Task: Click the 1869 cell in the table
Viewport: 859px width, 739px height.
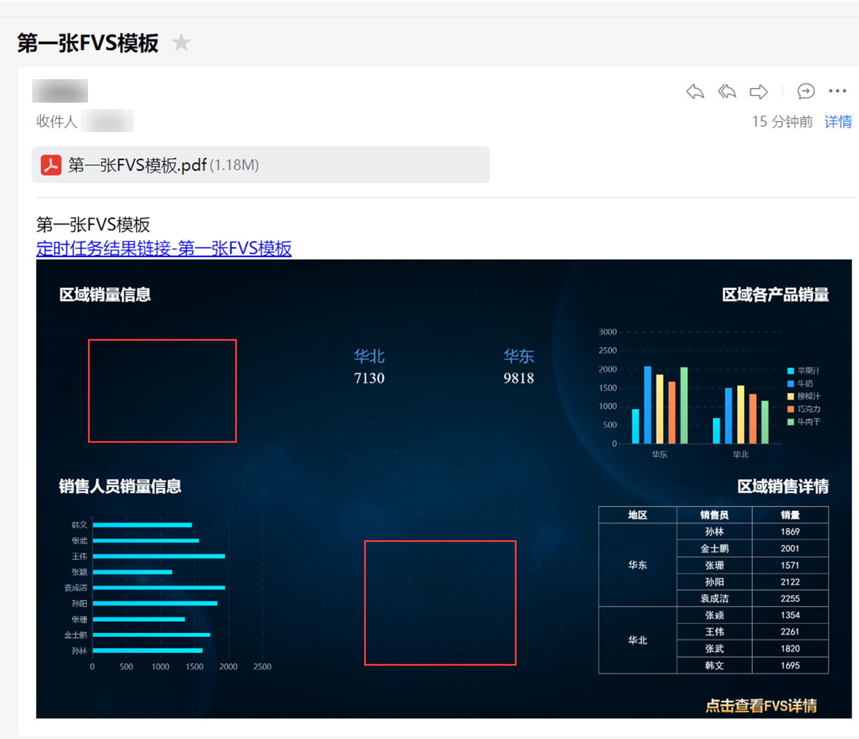Action: click(x=790, y=532)
